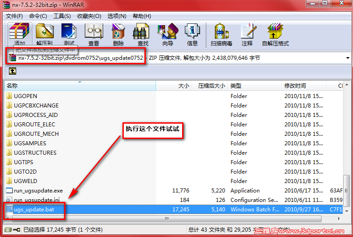Screen dimensions: 353x237
Task: Open the 命令(C) menu
Action: [x=38, y=16]
